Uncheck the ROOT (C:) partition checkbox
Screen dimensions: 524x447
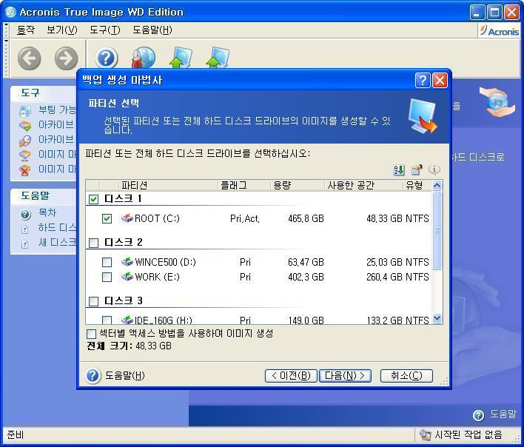point(107,218)
